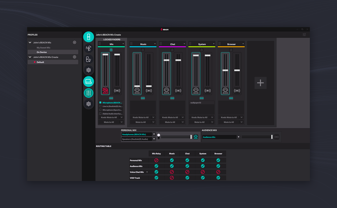Open the Headphones (BEACN Mic) output dropdown
The width and height of the screenshot is (337, 208).
(154, 134)
